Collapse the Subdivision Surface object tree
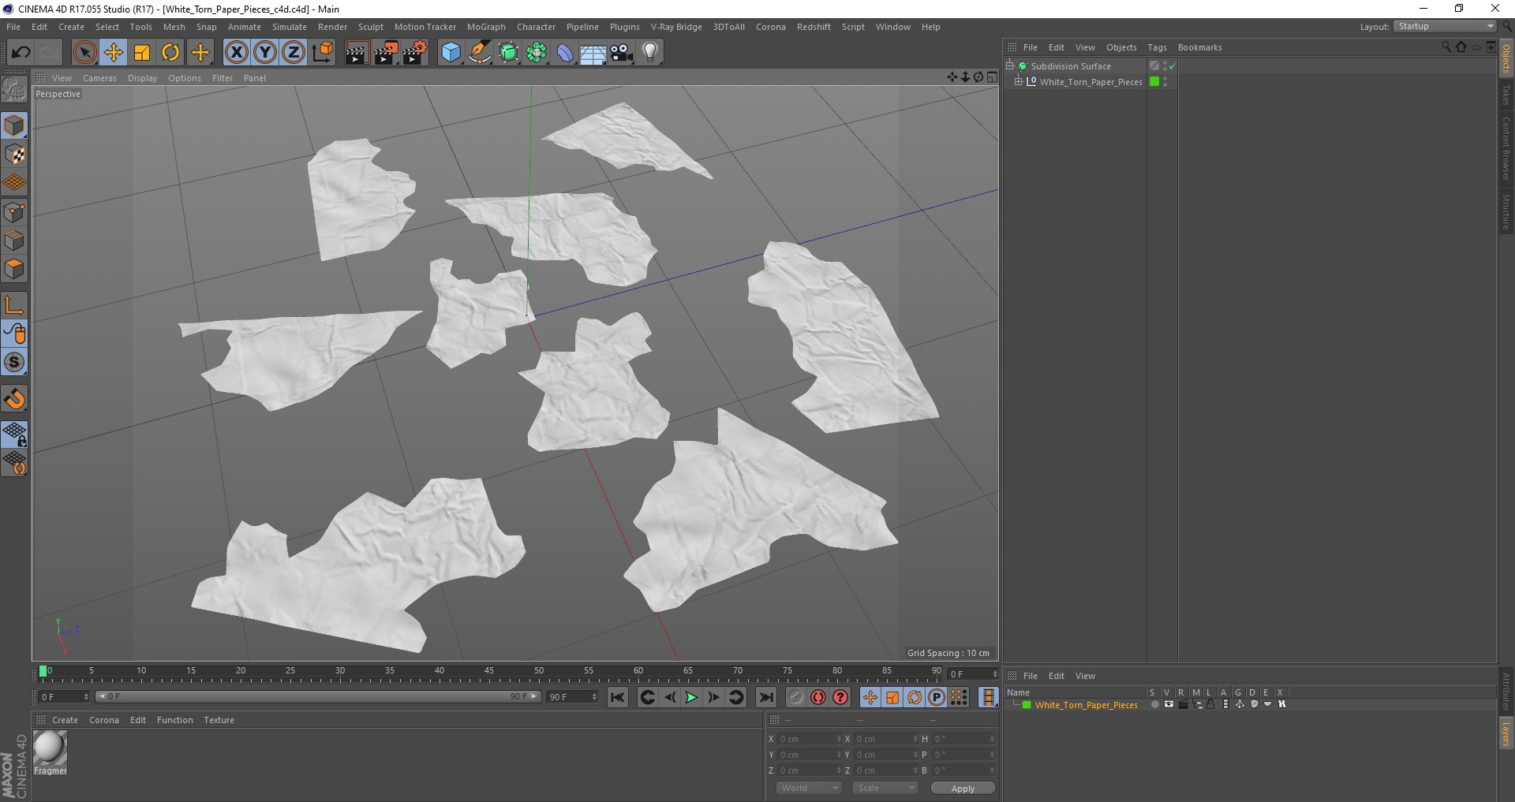 [x=1009, y=66]
